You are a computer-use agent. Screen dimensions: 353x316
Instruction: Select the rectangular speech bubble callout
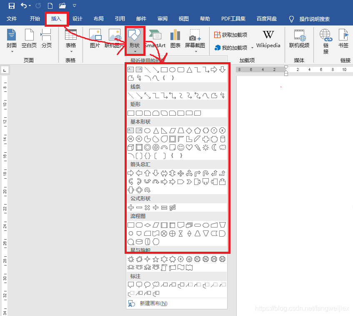pos(130,285)
